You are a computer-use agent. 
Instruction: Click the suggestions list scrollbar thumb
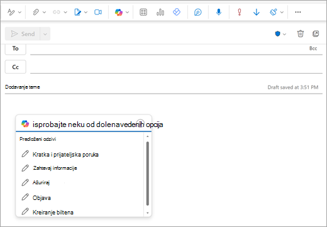click(148, 174)
